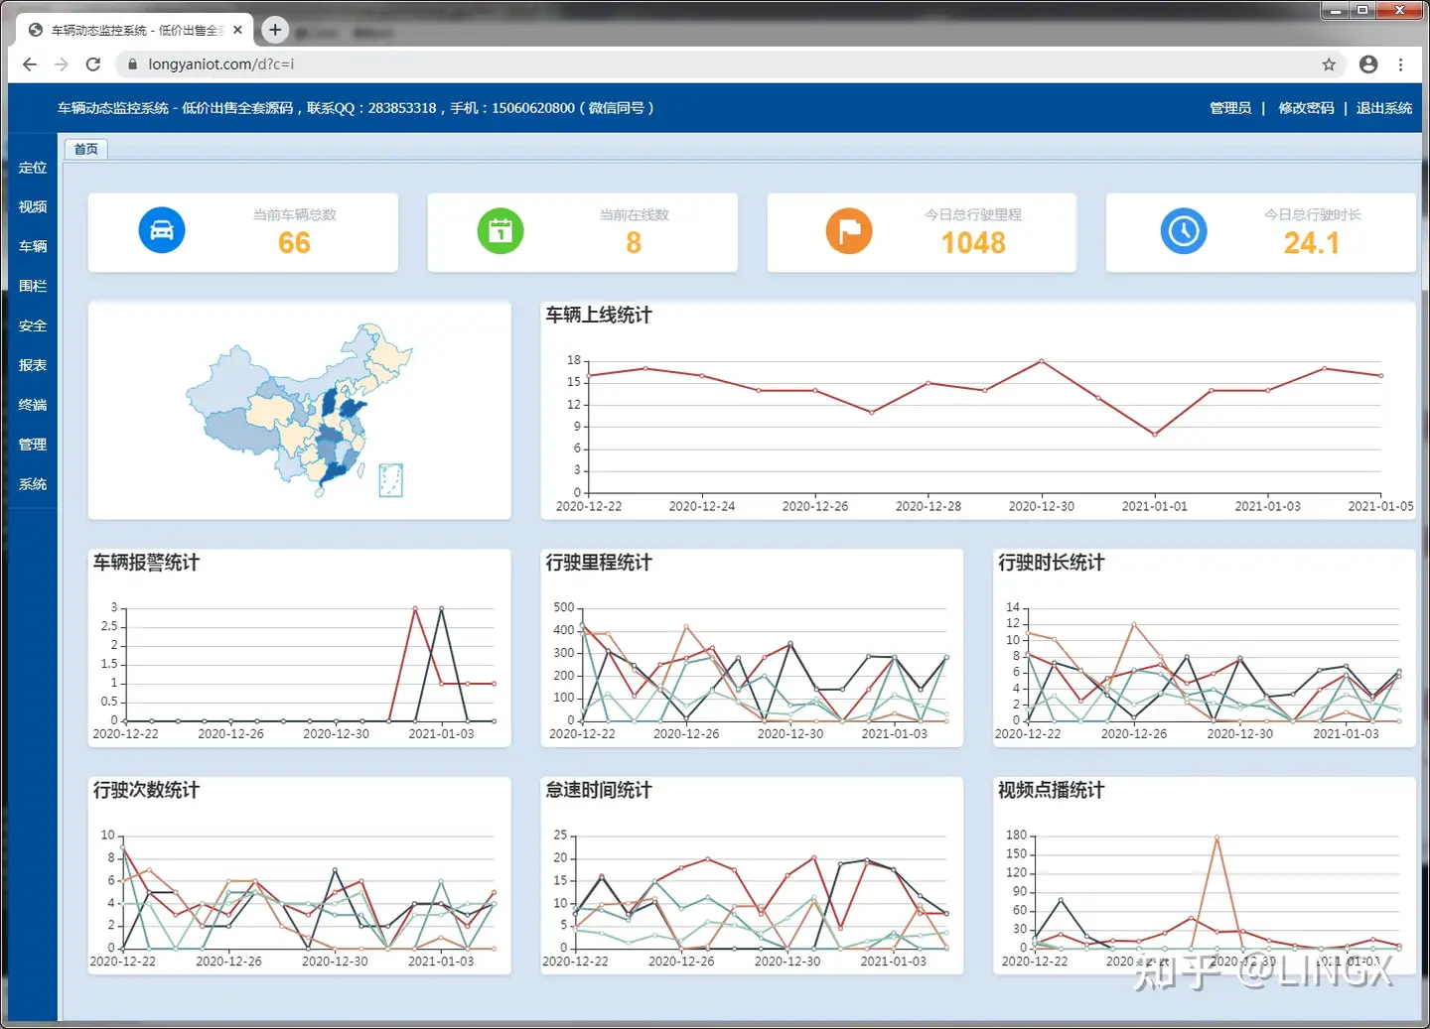The image size is (1430, 1029).
Task: Open the Chrome profile avatar icon
Action: (x=1368, y=64)
